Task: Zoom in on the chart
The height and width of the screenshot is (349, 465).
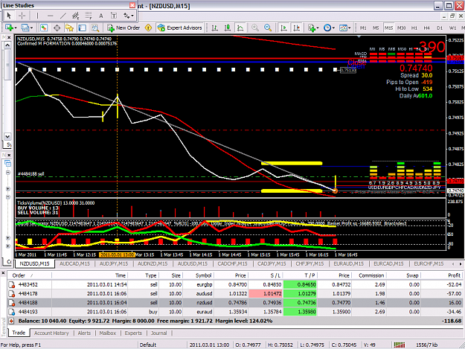Action: click(x=254, y=28)
